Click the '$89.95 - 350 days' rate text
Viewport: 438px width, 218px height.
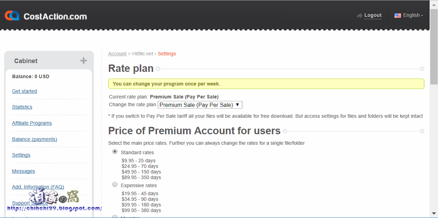click(x=141, y=177)
